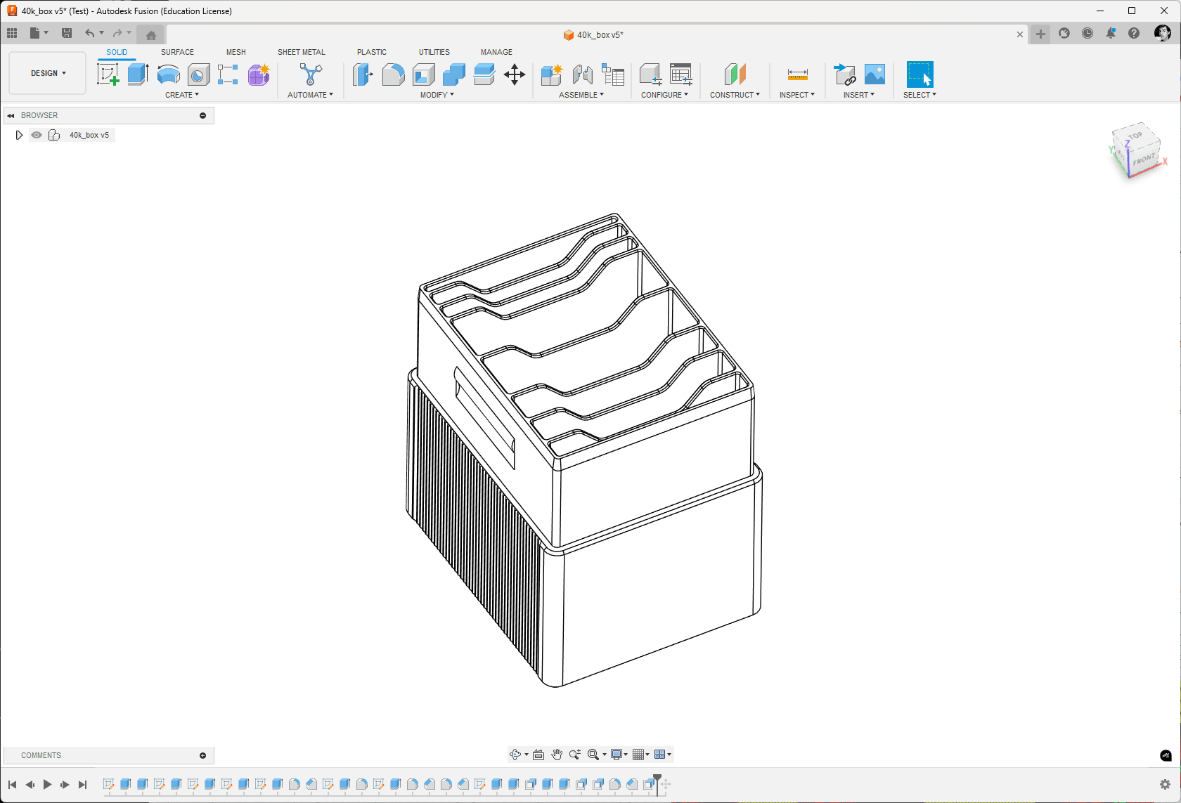Jump to the timeline end
Image resolution: width=1181 pixels, height=803 pixels.
pos(82,785)
